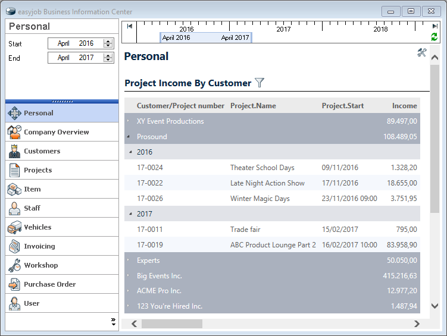This screenshot has width=447, height=336.
Task: Click the settings tools icon beside Personal heading
Action: 422,53
